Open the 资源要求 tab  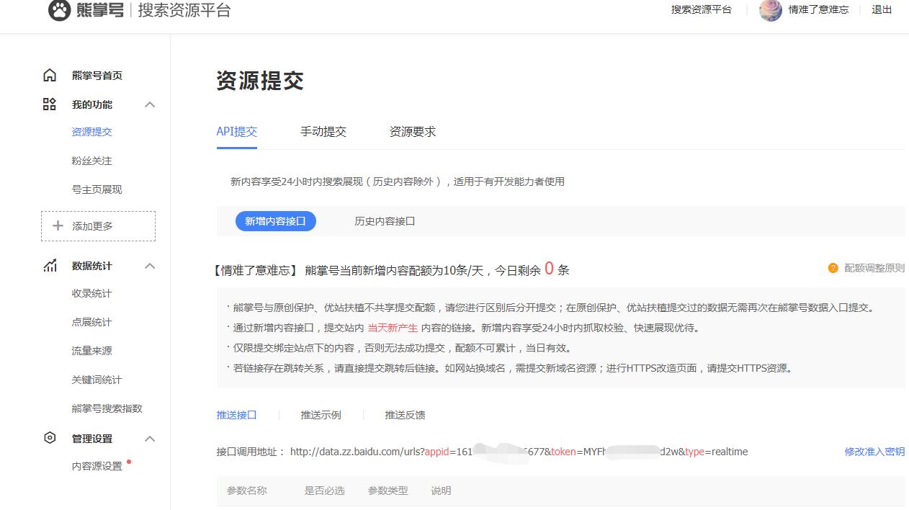tap(413, 132)
